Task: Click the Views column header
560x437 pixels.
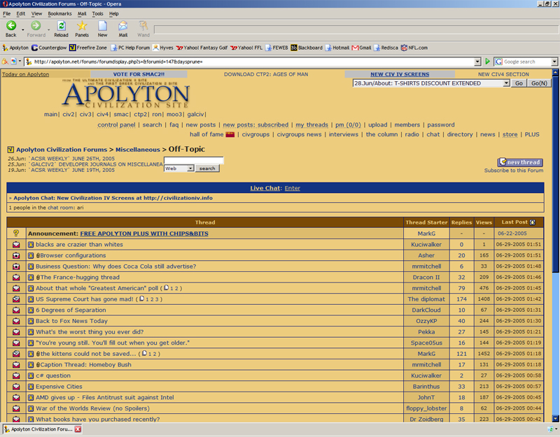Action: click(484, 222)
